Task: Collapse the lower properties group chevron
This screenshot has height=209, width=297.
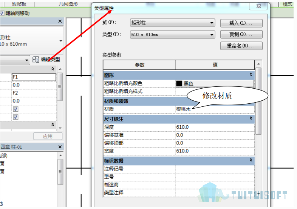Action: click(53, 124)
